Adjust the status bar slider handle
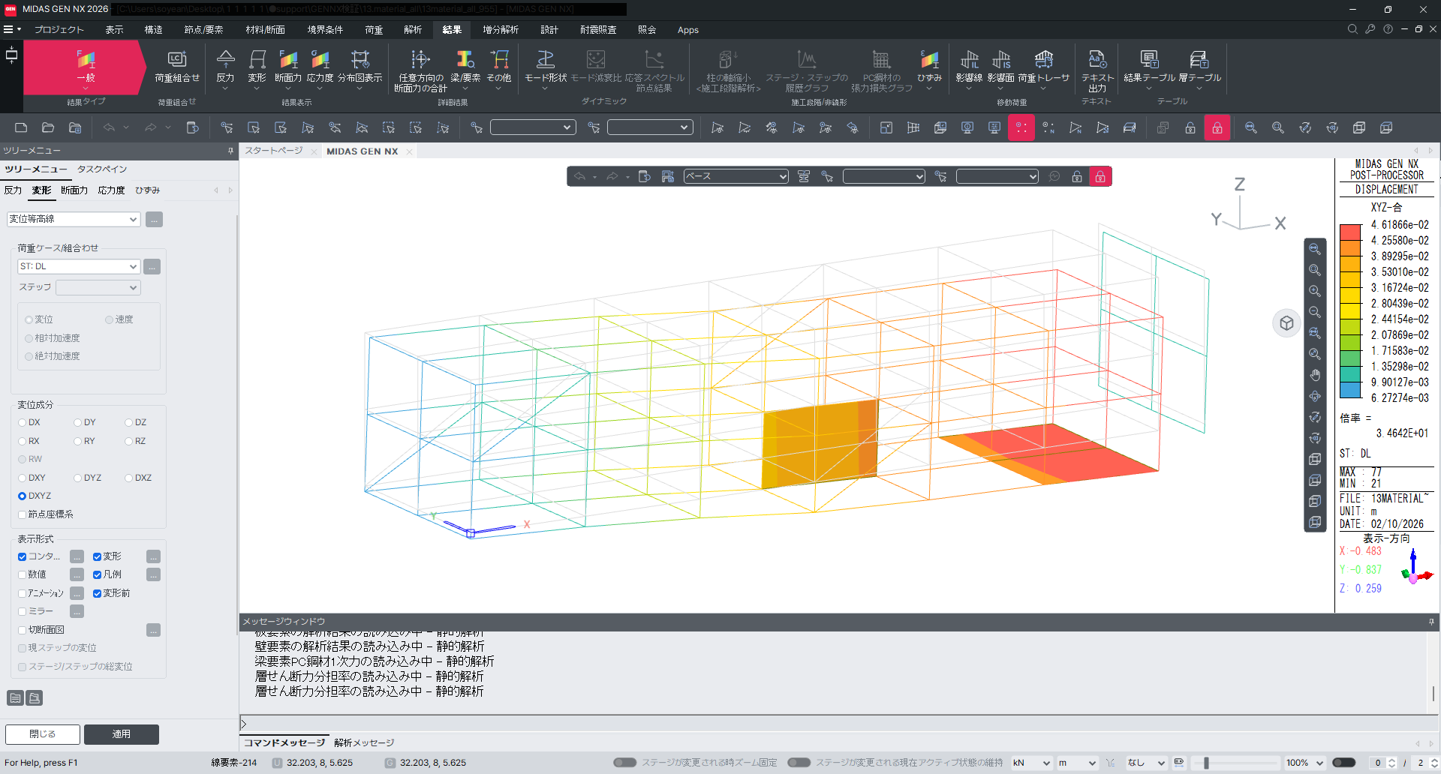 (1206, 763)
